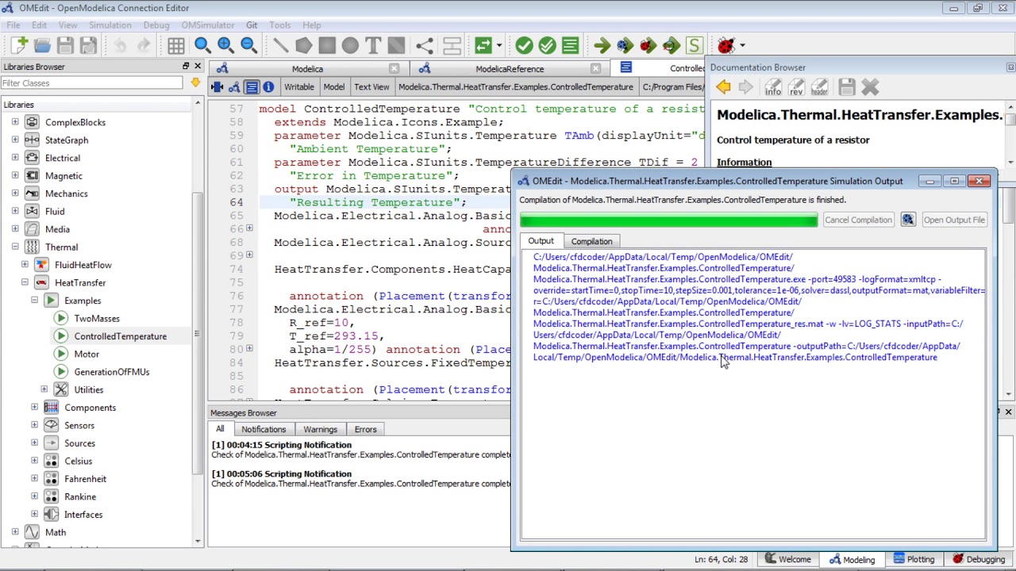Switch editor to Diagram View
Image resolution: width=1016 pixels, height=571 pixels.
[234, 86]
